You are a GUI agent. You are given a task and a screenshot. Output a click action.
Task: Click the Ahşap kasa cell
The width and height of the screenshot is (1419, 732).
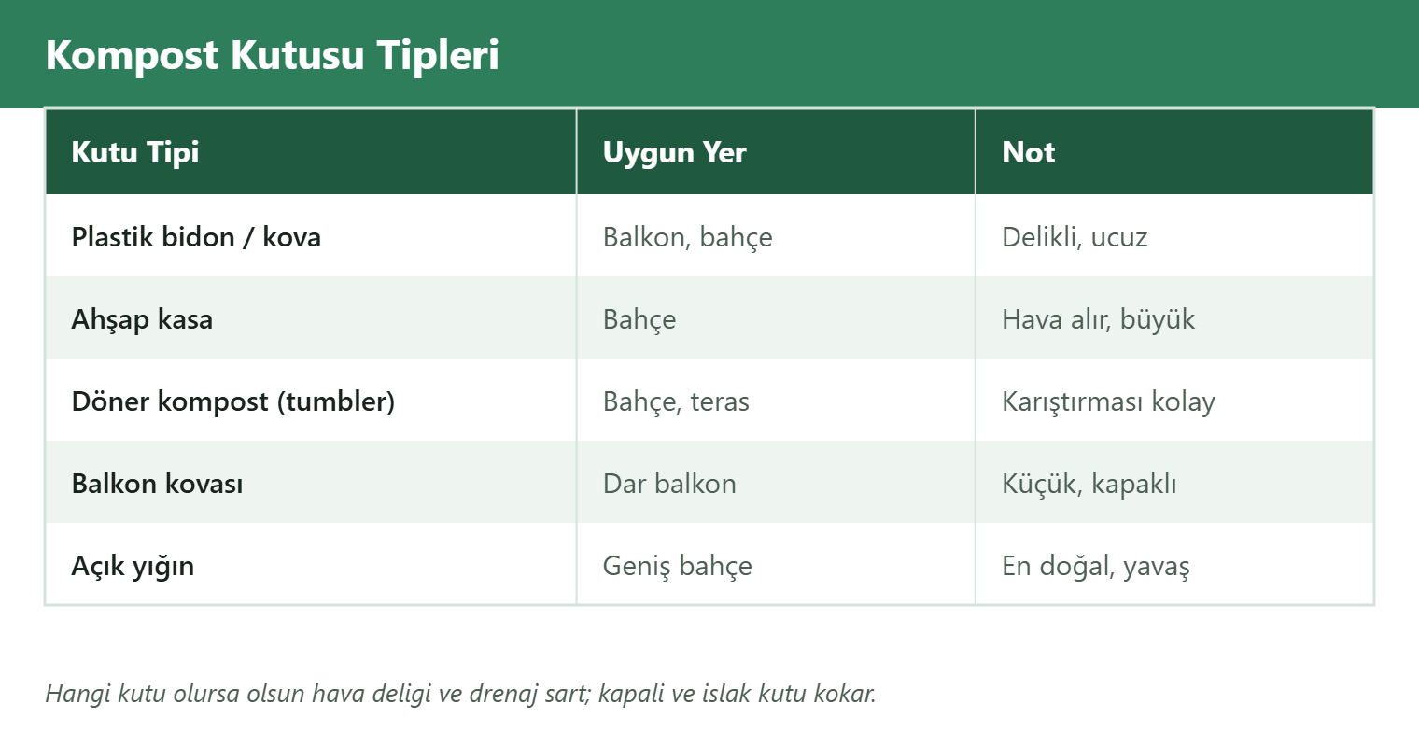tap(311, 318)
